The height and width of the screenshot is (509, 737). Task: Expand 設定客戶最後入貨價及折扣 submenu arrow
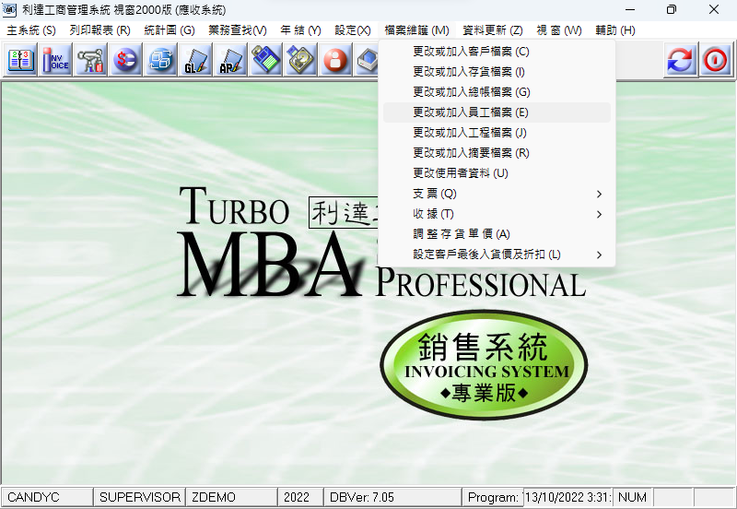click(599, 255)
